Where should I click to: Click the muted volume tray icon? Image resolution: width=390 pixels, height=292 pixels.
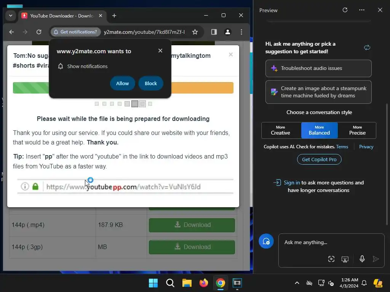tap(331, 283)
